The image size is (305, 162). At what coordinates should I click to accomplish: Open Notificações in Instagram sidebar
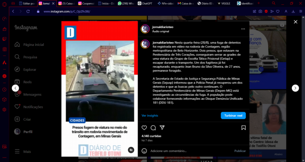tap(29, 107)
